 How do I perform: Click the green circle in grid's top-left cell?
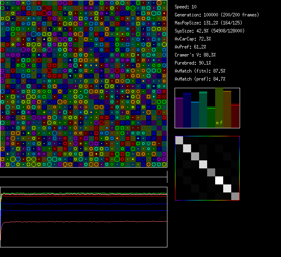pos(3,3)
